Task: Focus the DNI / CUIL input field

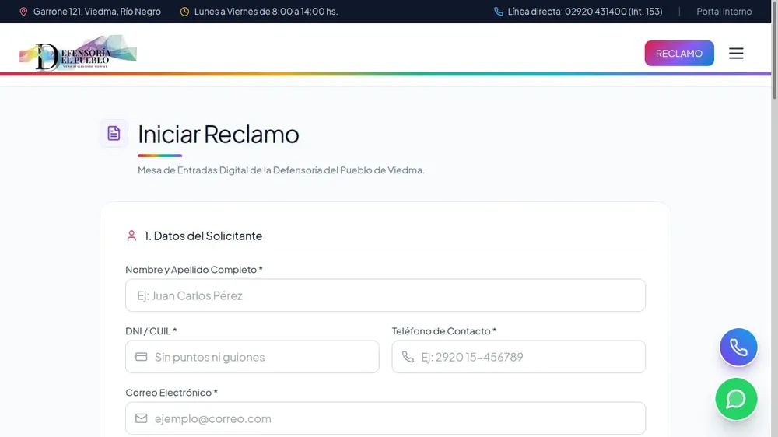Action: pos(252,357)
